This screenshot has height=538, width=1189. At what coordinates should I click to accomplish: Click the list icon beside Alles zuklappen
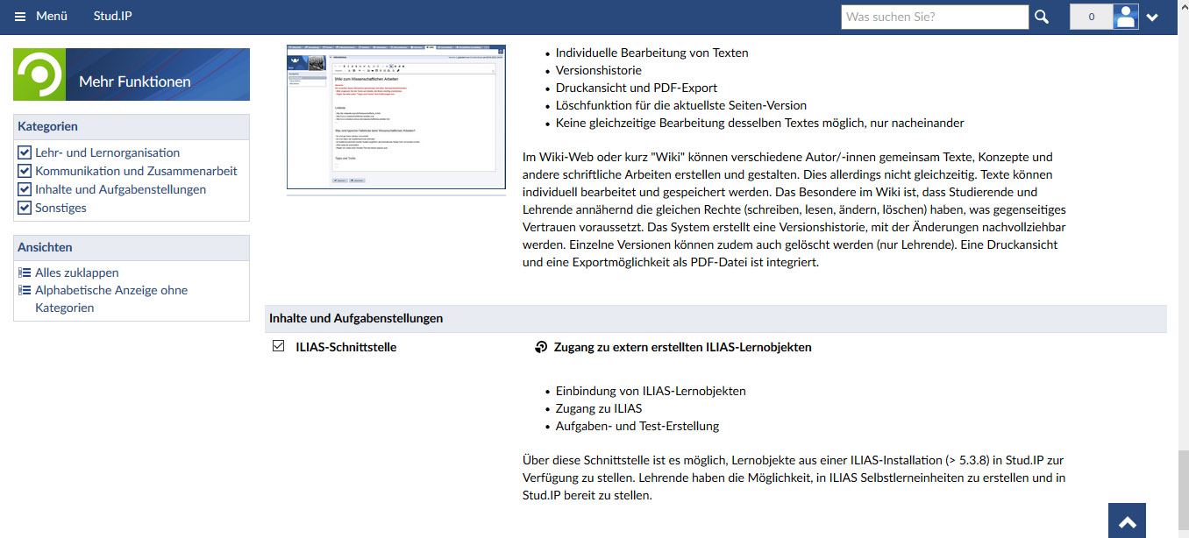coord(25,273)
